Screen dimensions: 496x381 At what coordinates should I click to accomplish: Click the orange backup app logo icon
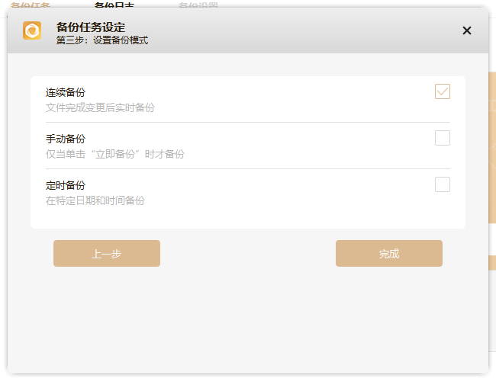[x=32, y=30]
